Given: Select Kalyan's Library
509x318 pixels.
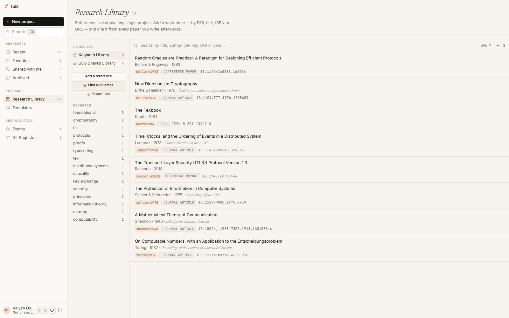Looking at the screenshot, I should coord(98,55).
